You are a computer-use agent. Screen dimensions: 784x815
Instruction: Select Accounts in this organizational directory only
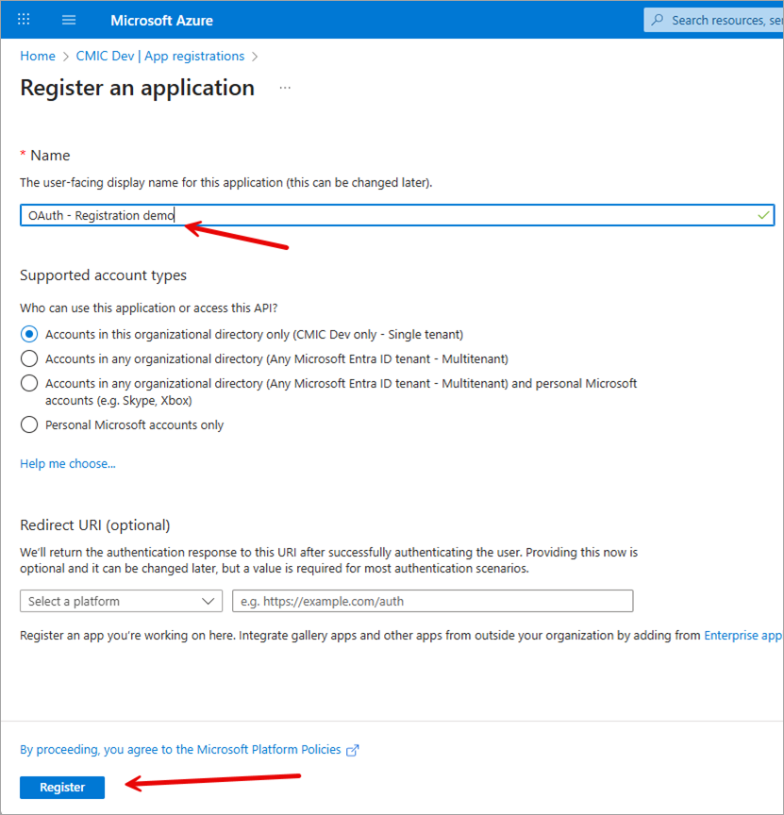(28, 333)
